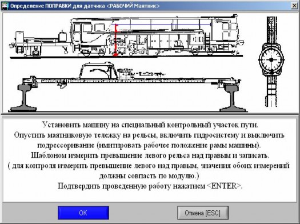Cancel with the Отмена [ESC] button
This screenshot has height=224, width=300.
203,213
